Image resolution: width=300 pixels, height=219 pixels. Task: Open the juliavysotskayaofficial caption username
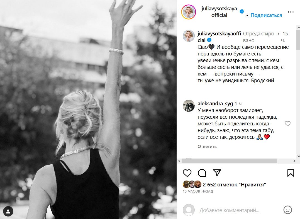(x=219, y=37)
